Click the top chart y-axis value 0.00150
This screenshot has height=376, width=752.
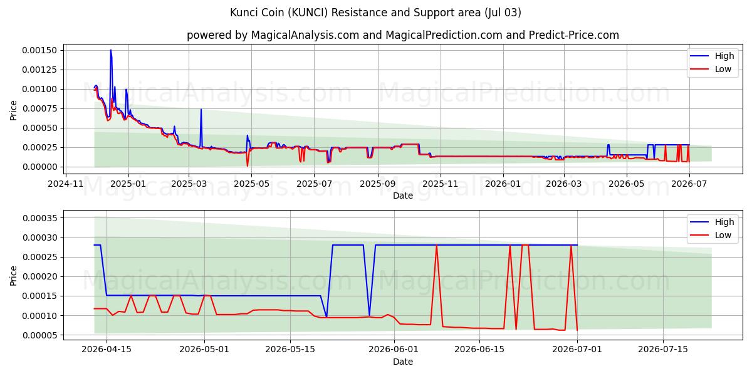click(41, 50)
